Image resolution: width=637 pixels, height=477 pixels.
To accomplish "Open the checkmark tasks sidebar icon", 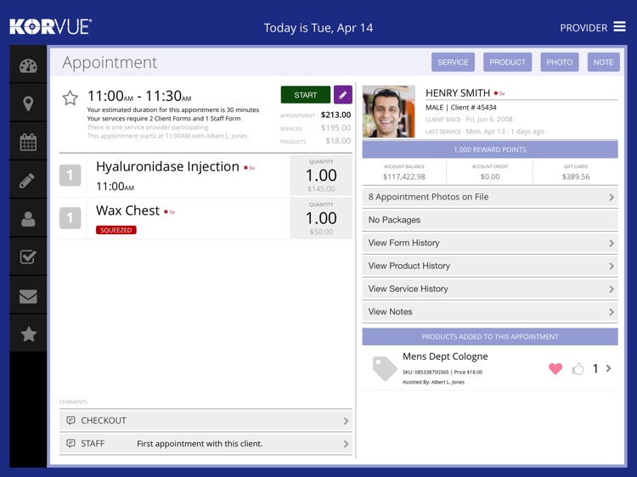I will [28, 256].
